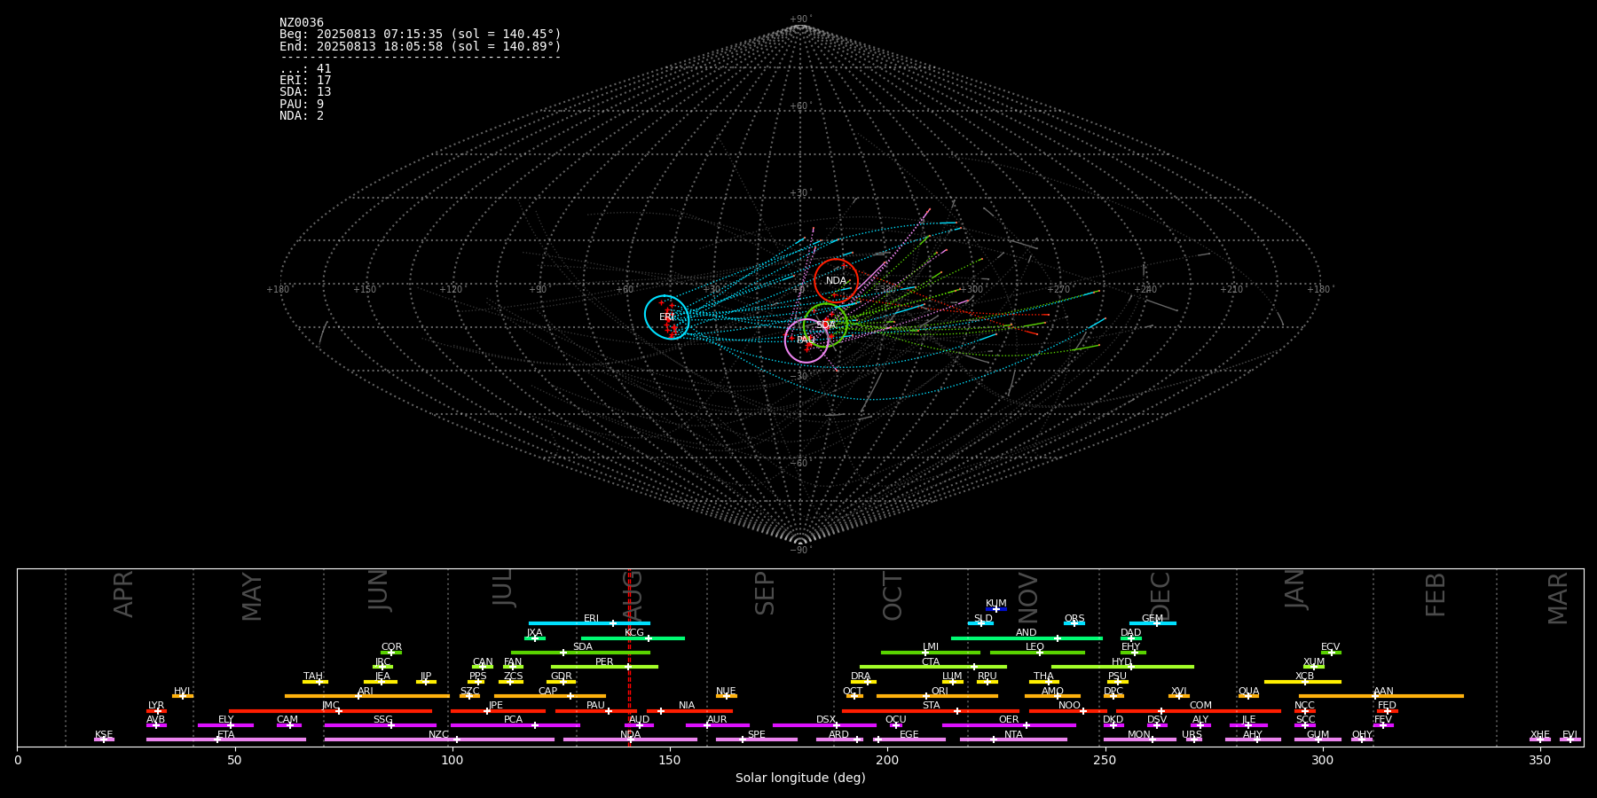The height and width of the screenshot is (798, 1597).
Task: Select the SSG shower bar
Action: tap(380, 725)
